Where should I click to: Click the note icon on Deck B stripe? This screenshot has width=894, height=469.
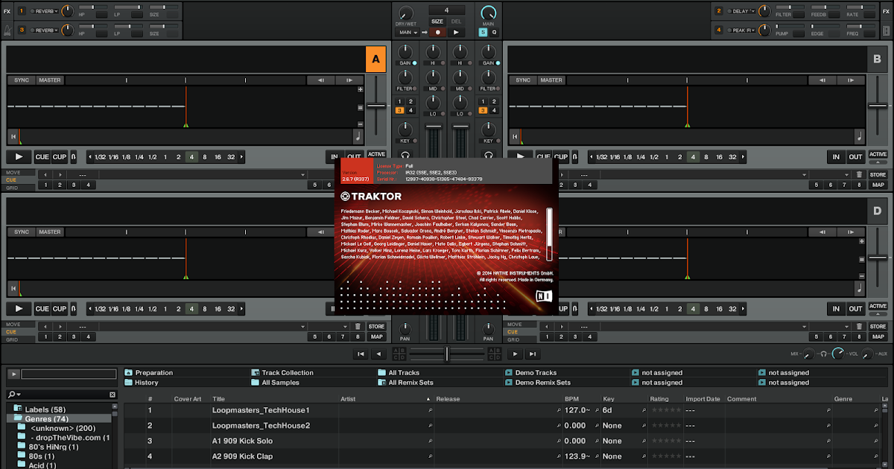859,136
